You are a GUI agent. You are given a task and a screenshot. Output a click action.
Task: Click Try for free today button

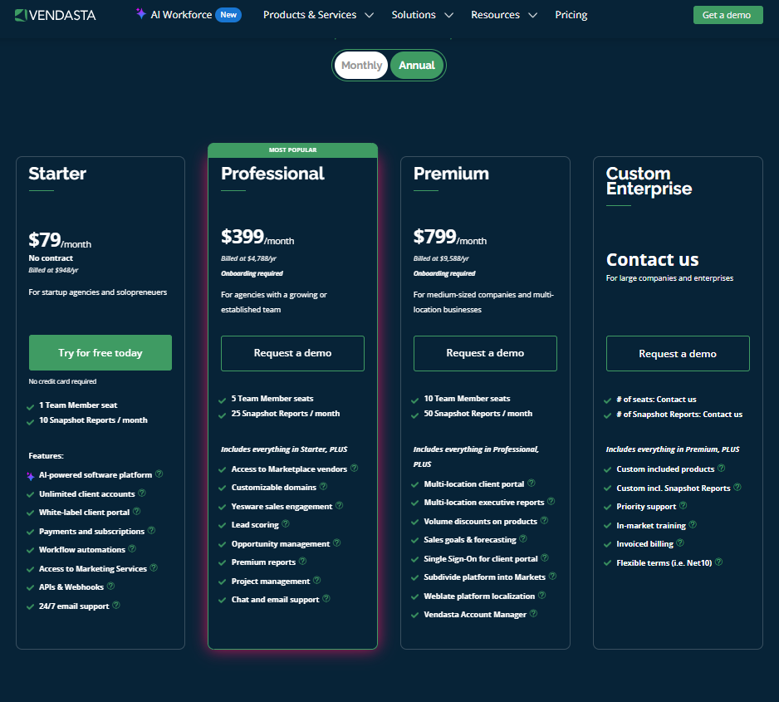pos(100,353)
